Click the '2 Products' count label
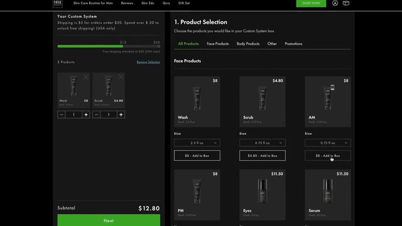 (66, 62)
